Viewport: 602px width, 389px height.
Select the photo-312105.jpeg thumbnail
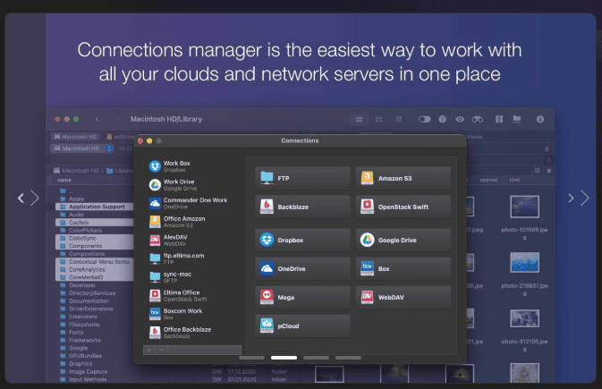click(524, 318)
